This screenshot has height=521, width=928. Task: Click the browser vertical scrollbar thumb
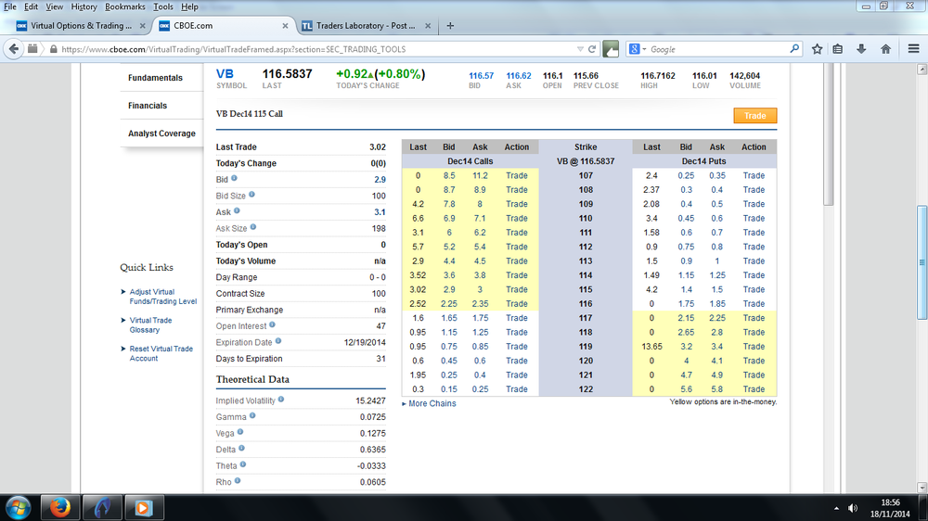922,262
